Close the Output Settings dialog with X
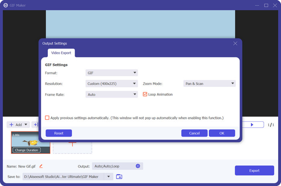This screenshot has width=281, height=186. (x=235, y=43)
